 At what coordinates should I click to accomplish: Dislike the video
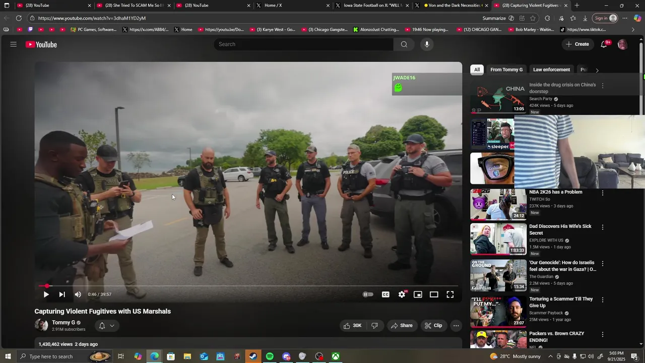coord(374,326)
